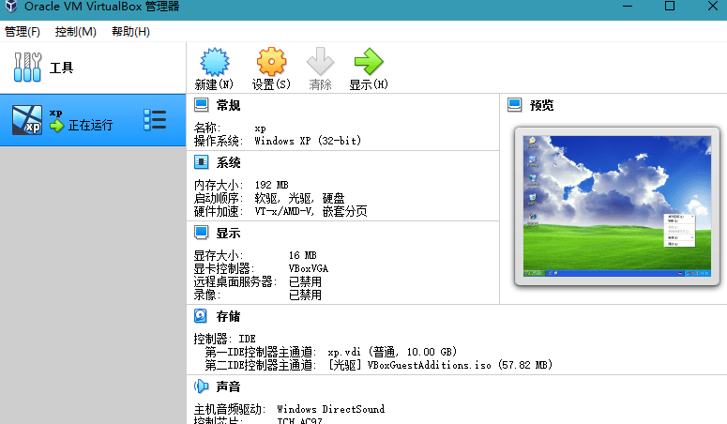Click the 正在运行 status text
The width and height of the screenshot is (727, 424).
(x=90, y=126)
